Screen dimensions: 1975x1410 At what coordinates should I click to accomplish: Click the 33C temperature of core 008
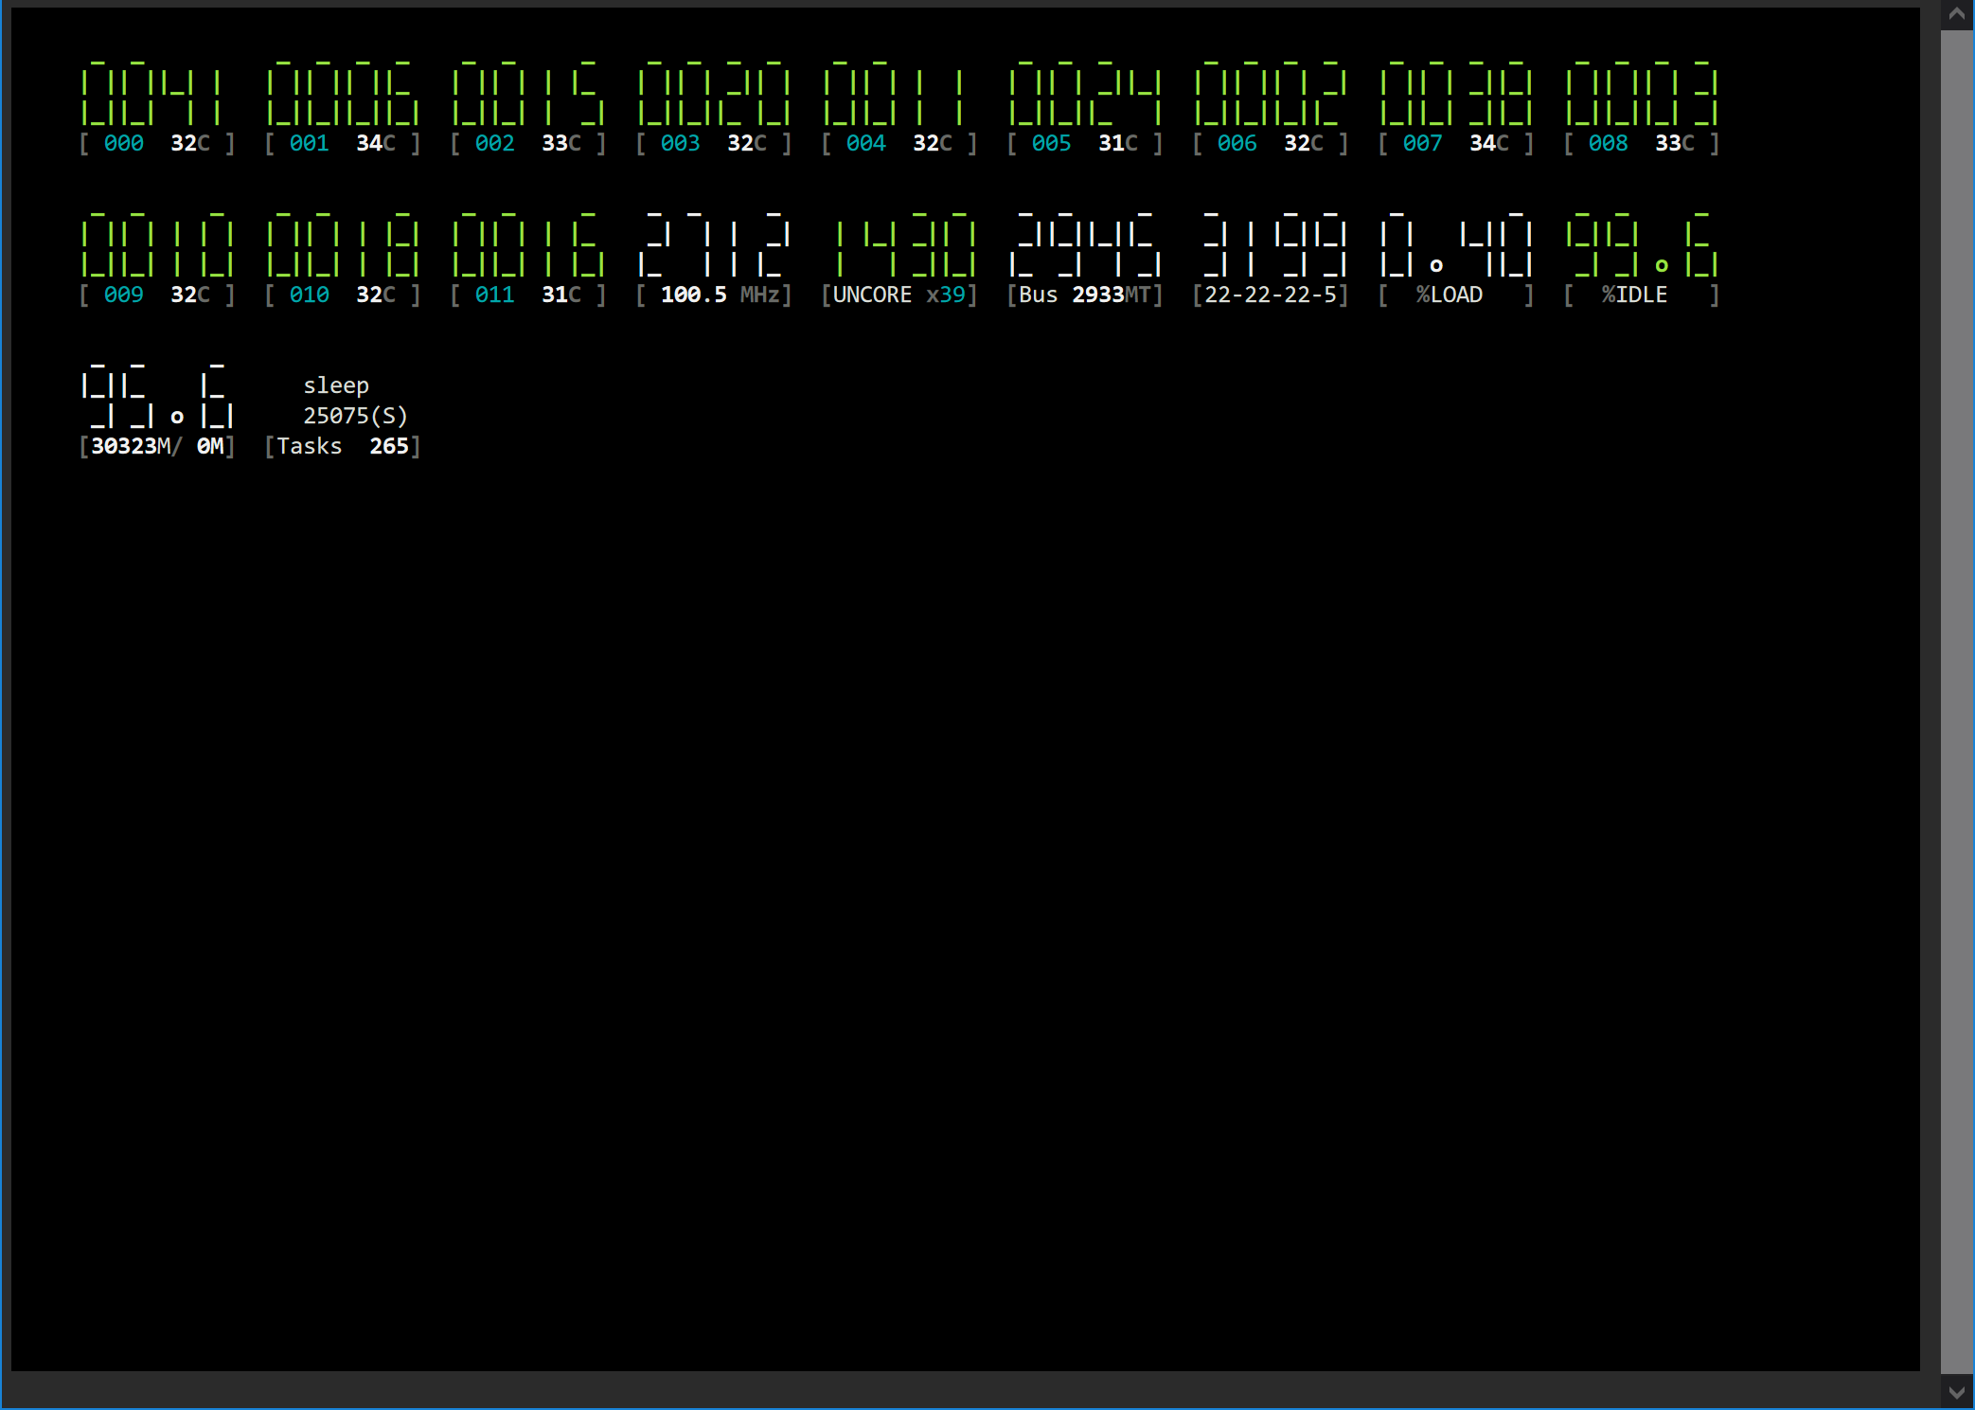pos(1675,143)
